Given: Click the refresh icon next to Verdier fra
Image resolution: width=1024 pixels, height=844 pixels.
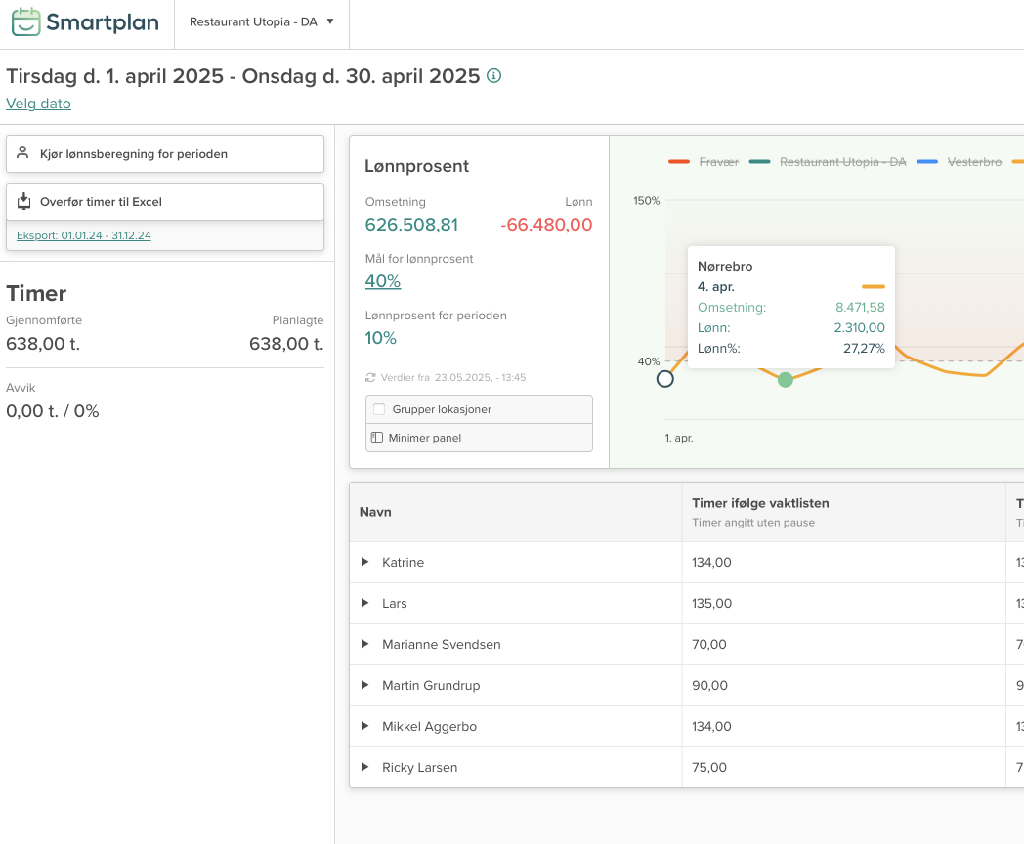Looking at the screenshot, I should click(x=370, y=377).
